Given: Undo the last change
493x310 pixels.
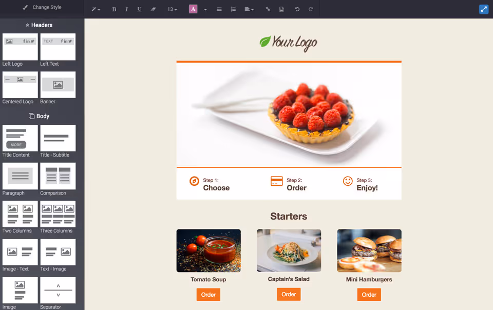Looking at the screenshot, I should 297,9.
